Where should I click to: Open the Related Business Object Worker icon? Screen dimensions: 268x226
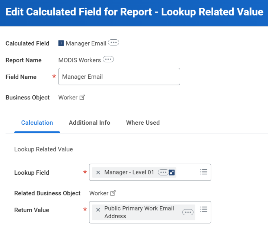(x=113, y=193)
